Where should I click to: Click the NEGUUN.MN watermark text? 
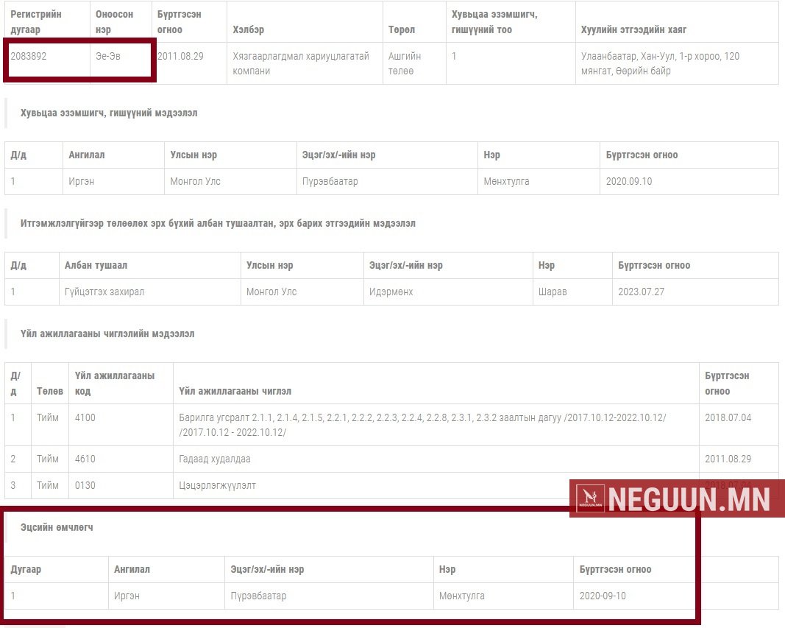[689, 499]
